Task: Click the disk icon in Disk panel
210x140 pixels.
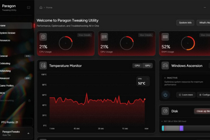Action: tap(165, 111)
